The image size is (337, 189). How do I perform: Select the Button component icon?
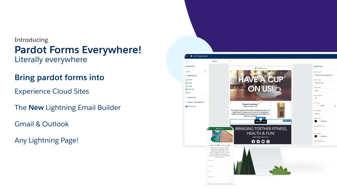click(x=187, y=80)
